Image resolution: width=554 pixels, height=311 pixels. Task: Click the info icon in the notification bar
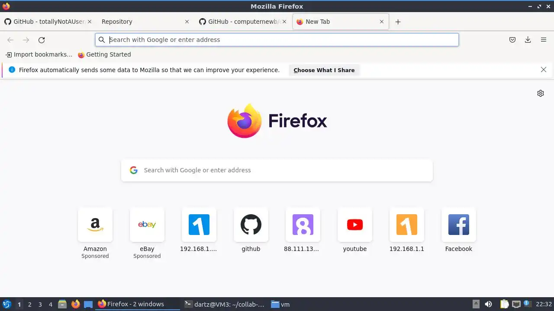12,70
